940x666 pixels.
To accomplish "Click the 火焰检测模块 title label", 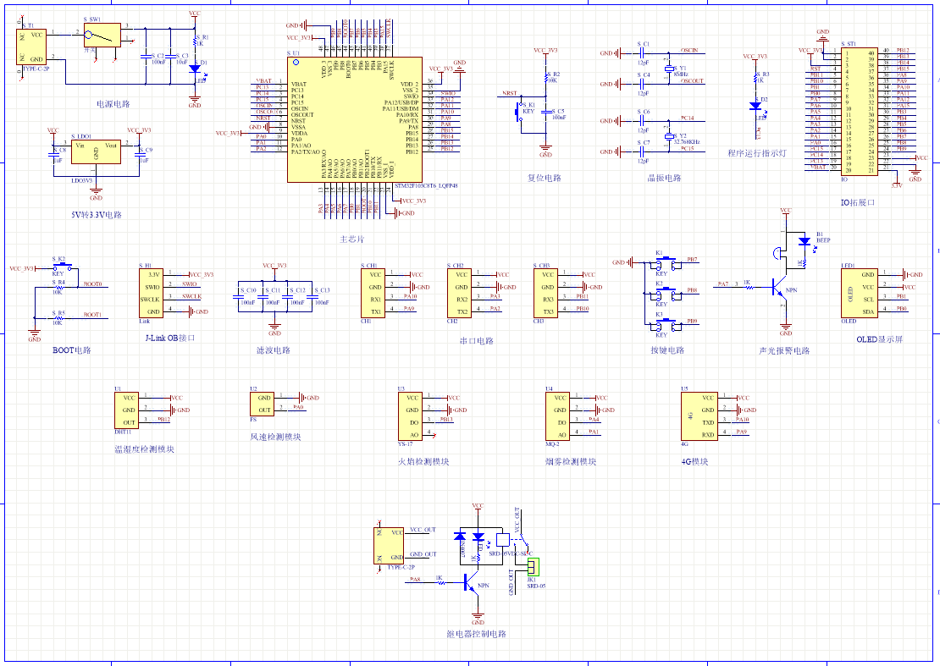I will (x=423, y=461).
